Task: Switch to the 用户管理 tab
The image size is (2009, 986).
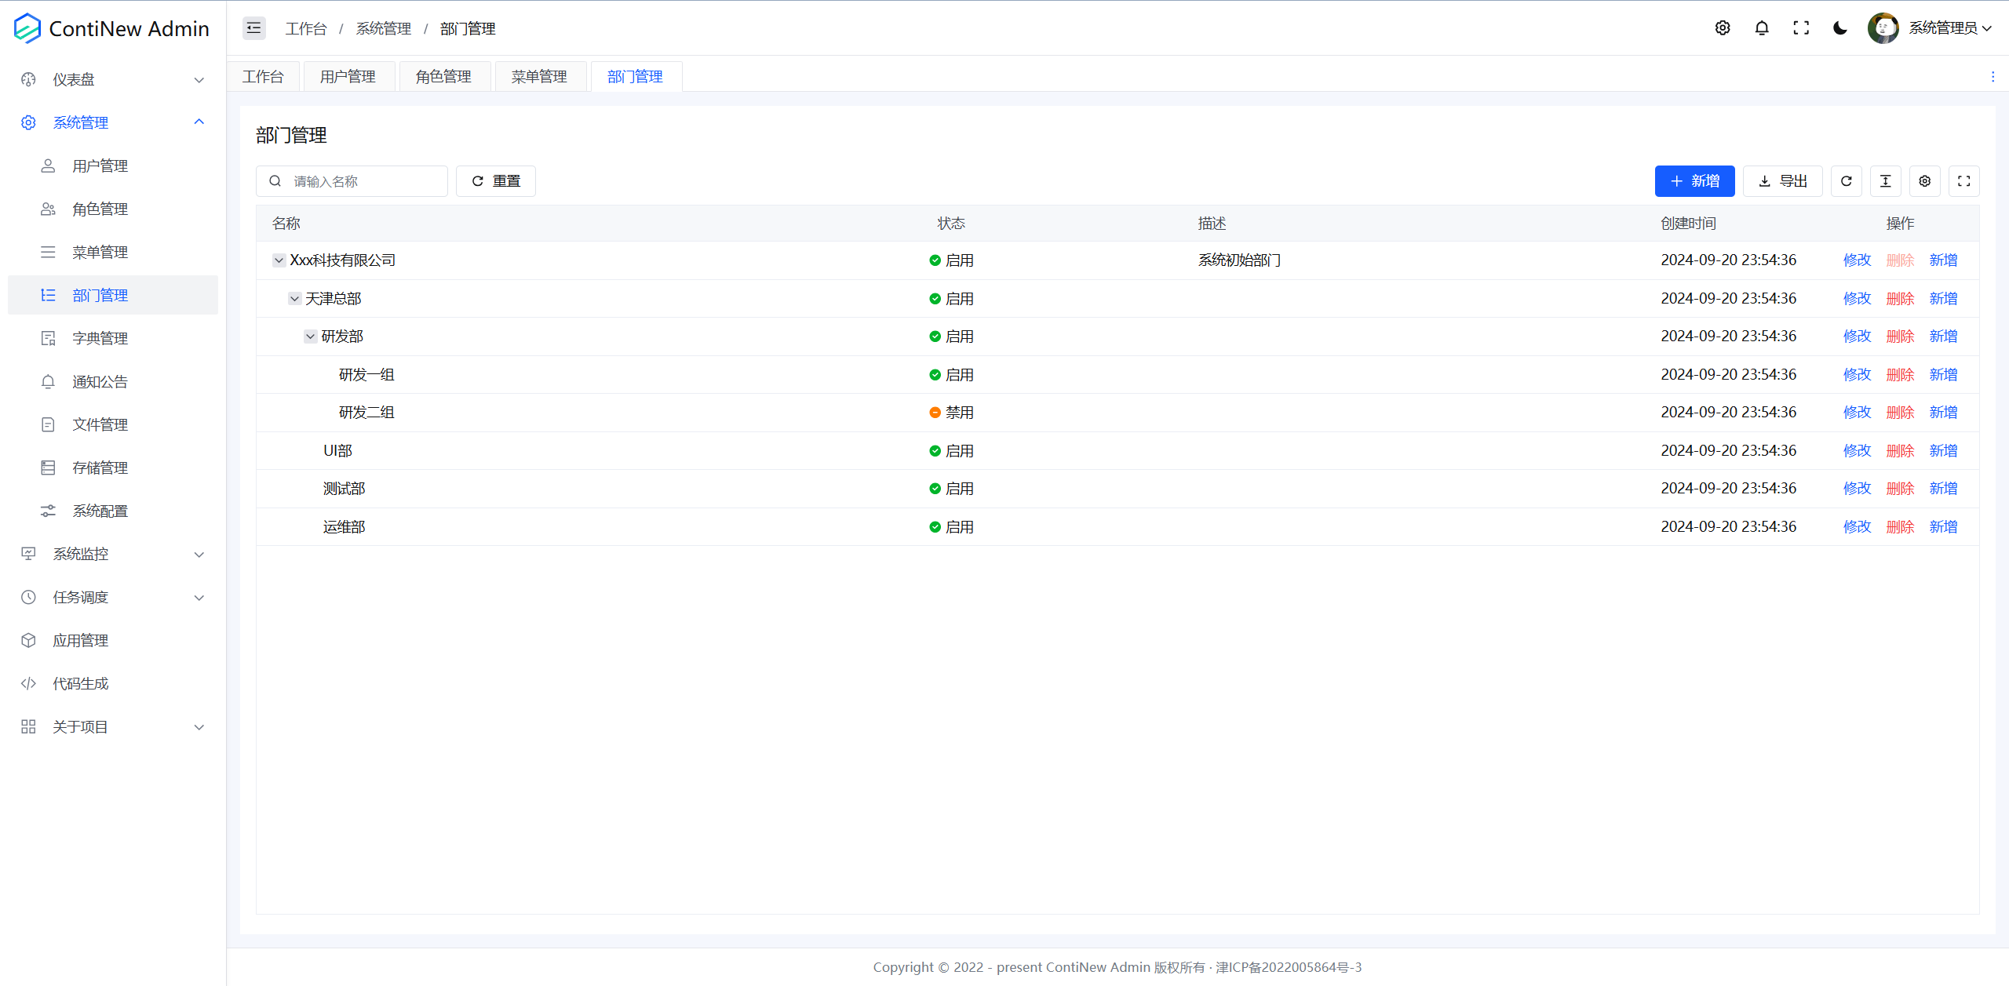Action: (348, 77)
